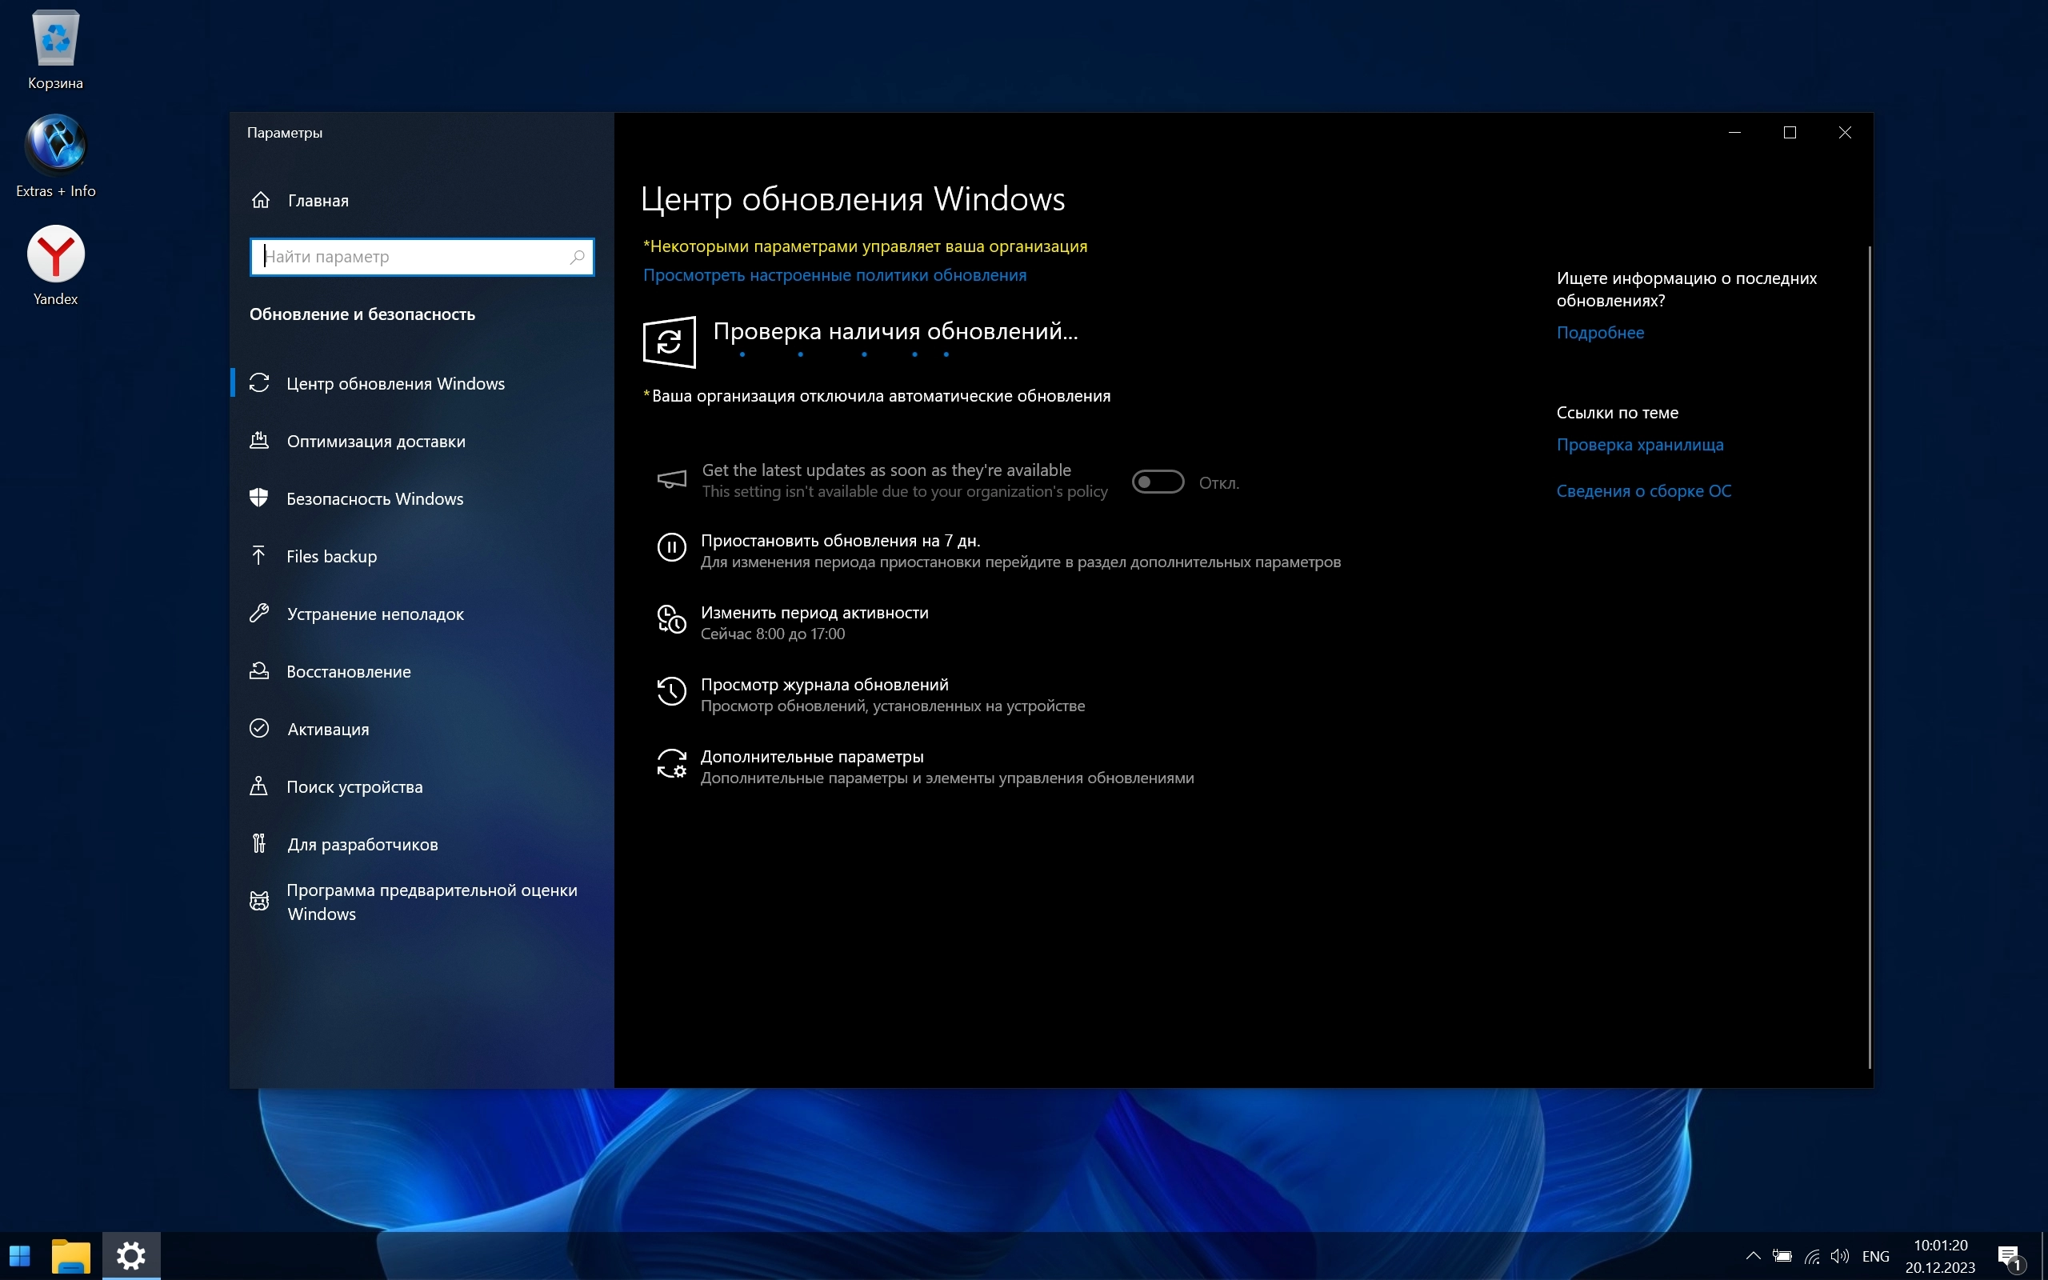Viewport: 2048px width, 1280px height.
Task: Go to Home settings page
Action: [317, 201]
